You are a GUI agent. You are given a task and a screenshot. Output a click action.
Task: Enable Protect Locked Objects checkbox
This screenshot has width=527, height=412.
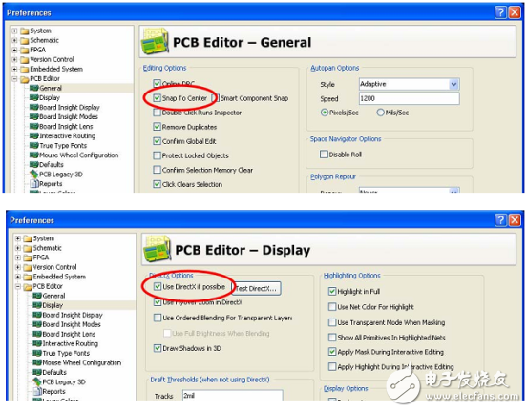click(x=157, y=155)
